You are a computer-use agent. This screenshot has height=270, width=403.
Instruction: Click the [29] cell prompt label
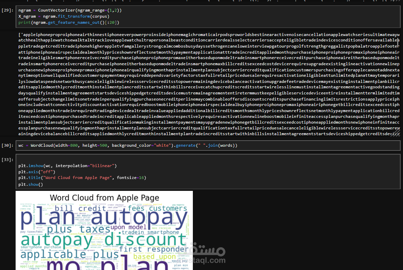7,10
